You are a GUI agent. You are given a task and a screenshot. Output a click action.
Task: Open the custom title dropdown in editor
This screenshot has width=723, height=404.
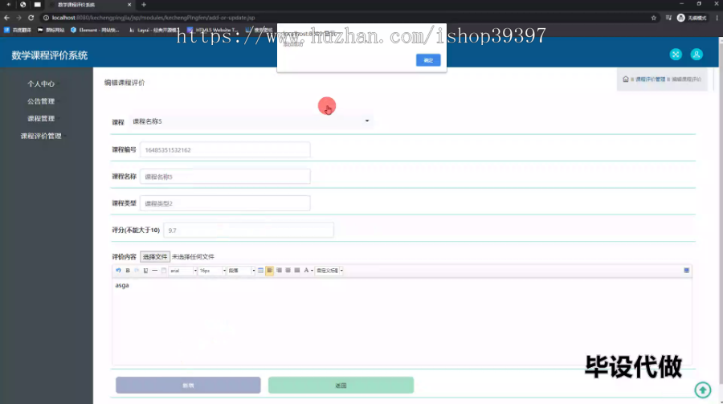(x=329, y=271)
